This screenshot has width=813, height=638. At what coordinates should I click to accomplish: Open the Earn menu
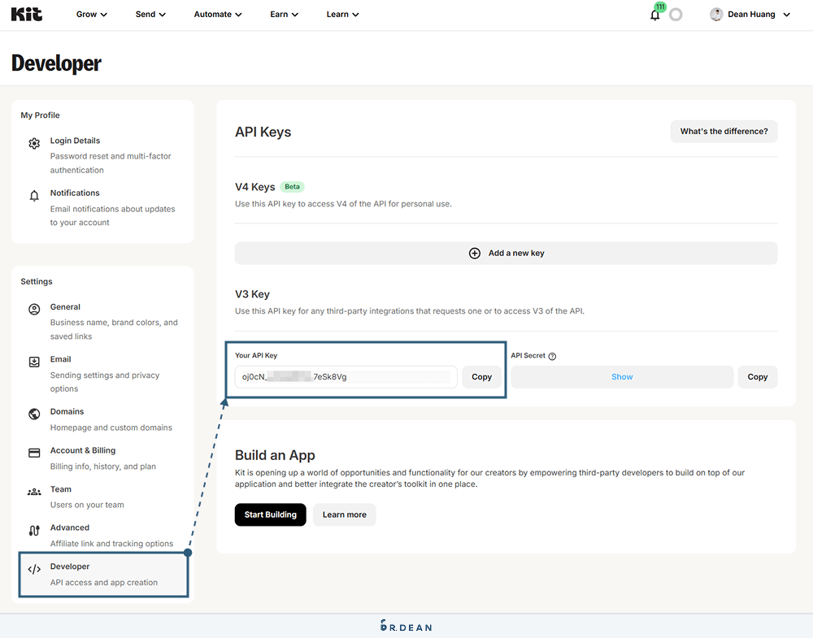coord(284,15)
